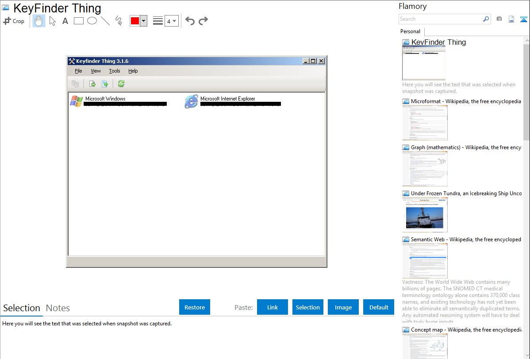Click the Restore button
The width and height of the screenshot is (530, 359).
(x=195, y=307)
